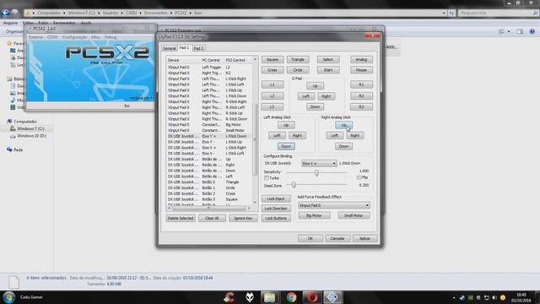Screen dimensions: 540x304
Task: Click the Small Motor button
Action: click(x=354, y=215)
